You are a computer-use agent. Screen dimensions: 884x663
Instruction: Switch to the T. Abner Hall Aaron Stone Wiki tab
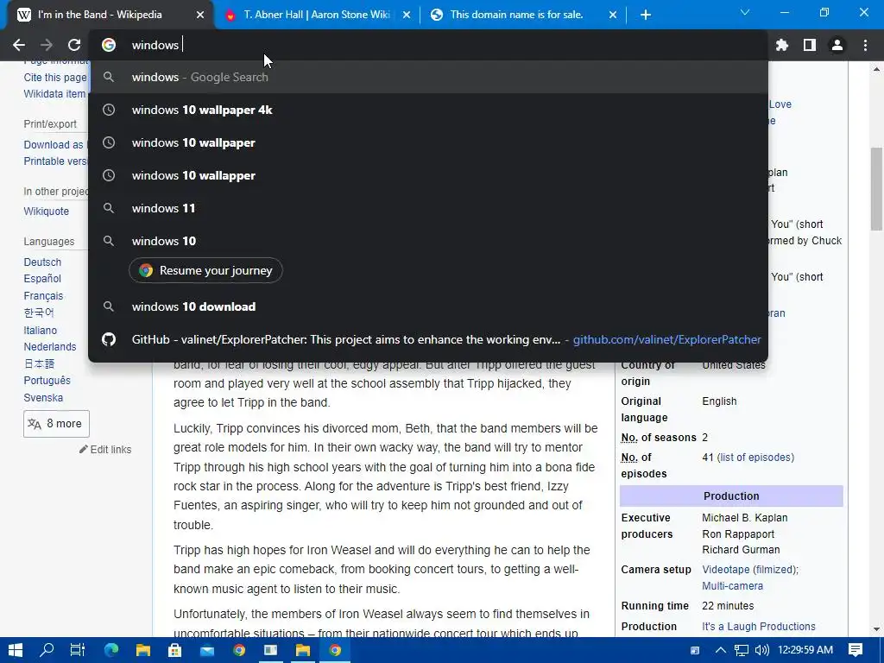coord(316,15)
